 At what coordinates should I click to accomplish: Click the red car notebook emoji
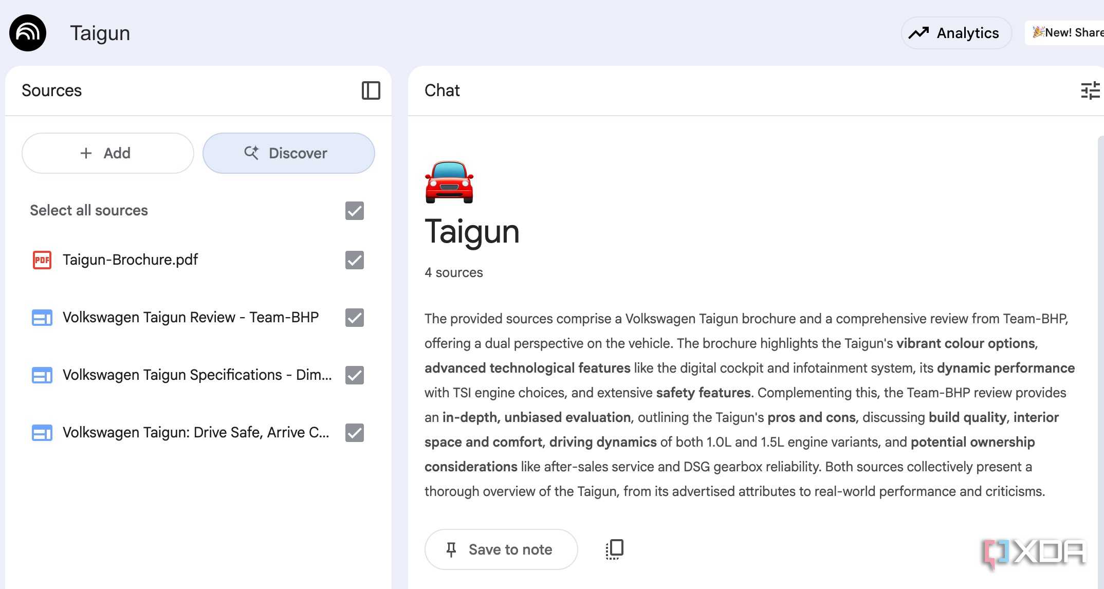tap(449, 182)
